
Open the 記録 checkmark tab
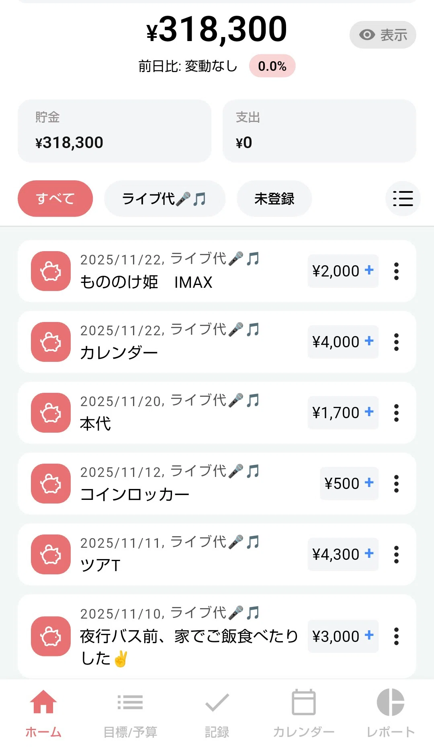[x=217, y=713]
